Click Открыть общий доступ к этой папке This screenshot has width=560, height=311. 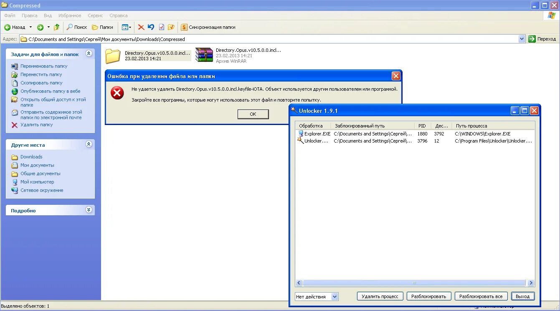click(x=53, y=102)
